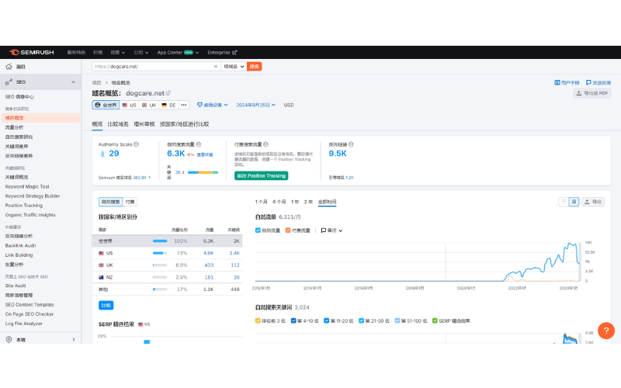This screenshot has height=388, width=621.
Task: Open the 查看详情 link
Action: [x=205, y=154]
